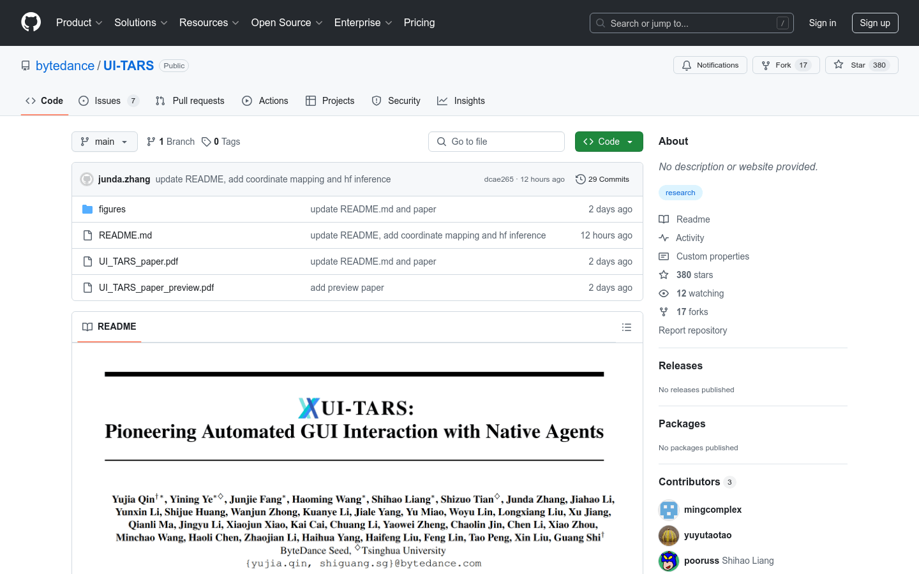Click the dcae265 commit hash
The width and height of the screenshot is (919, 574).
click(498, 179)
